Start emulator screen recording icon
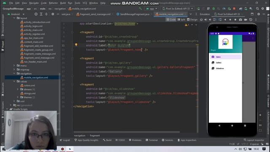 (246, 20)
